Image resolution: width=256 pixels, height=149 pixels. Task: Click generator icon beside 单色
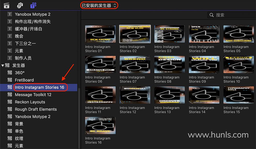10,131
